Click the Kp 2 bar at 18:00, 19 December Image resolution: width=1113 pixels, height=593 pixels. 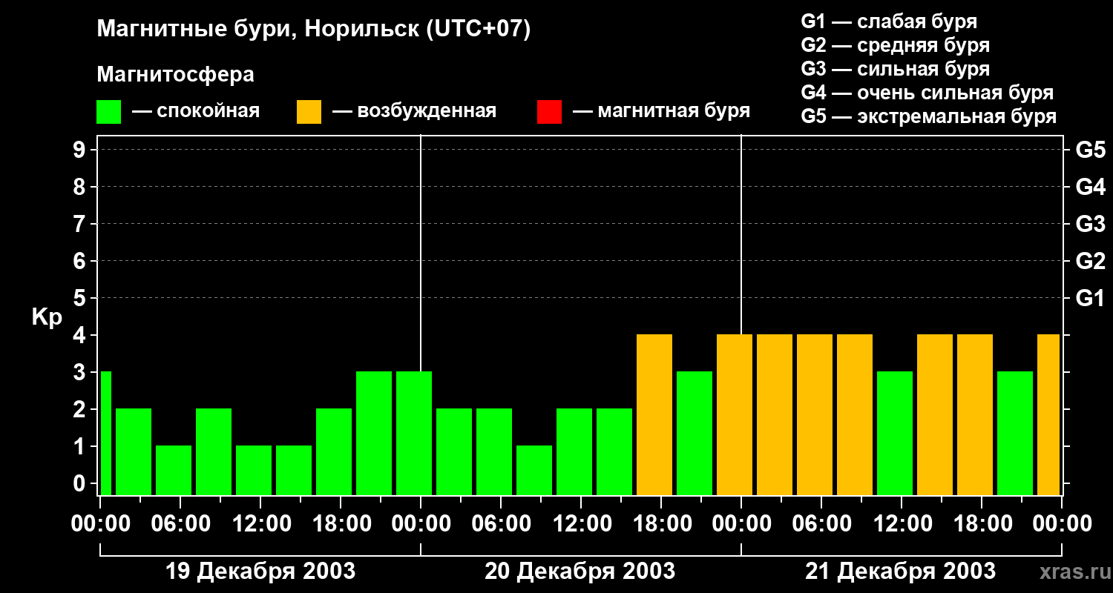pos(334,451)
